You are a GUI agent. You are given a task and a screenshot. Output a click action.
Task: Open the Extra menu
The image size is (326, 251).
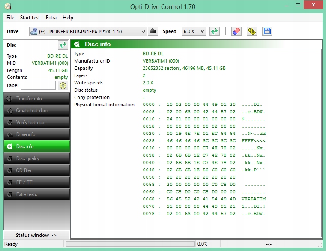[51, 18]
